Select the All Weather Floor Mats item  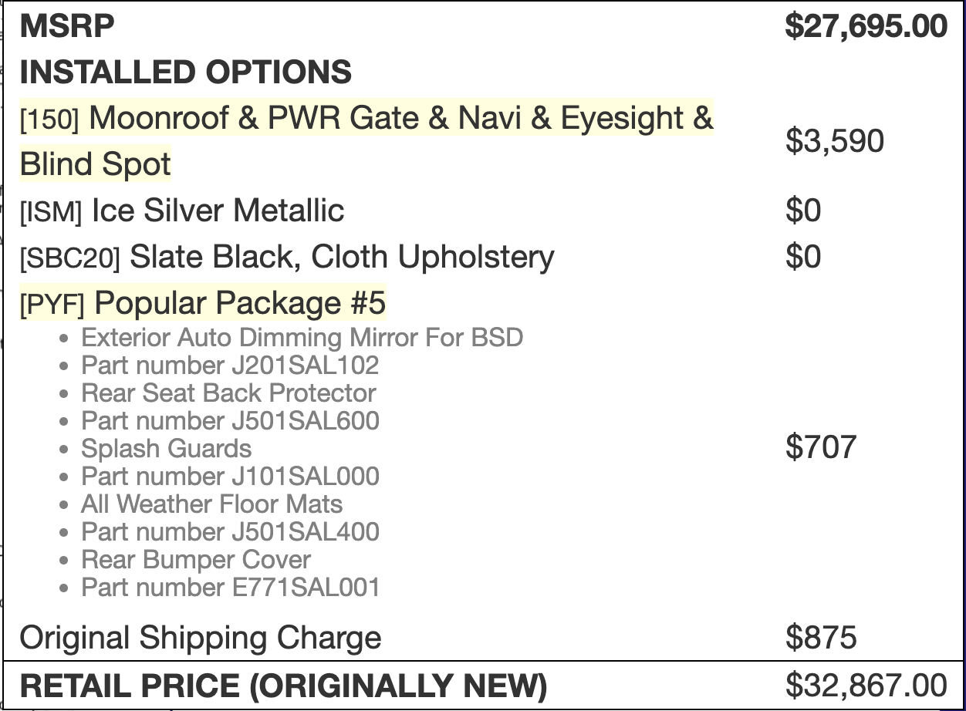click(x=211, y=504)
